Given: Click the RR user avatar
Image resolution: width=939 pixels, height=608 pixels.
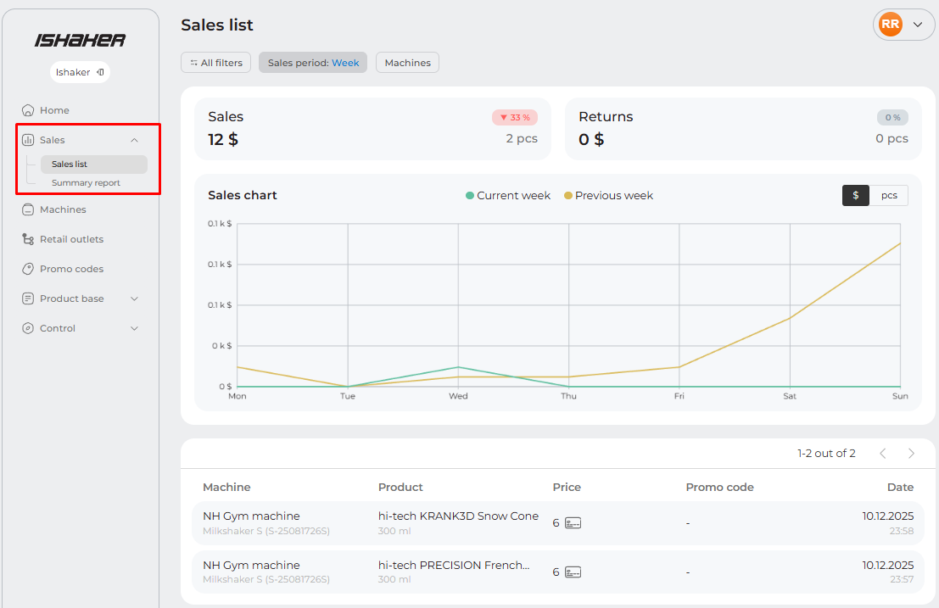Looking at the screenshot, I should [x=890, y=25].
